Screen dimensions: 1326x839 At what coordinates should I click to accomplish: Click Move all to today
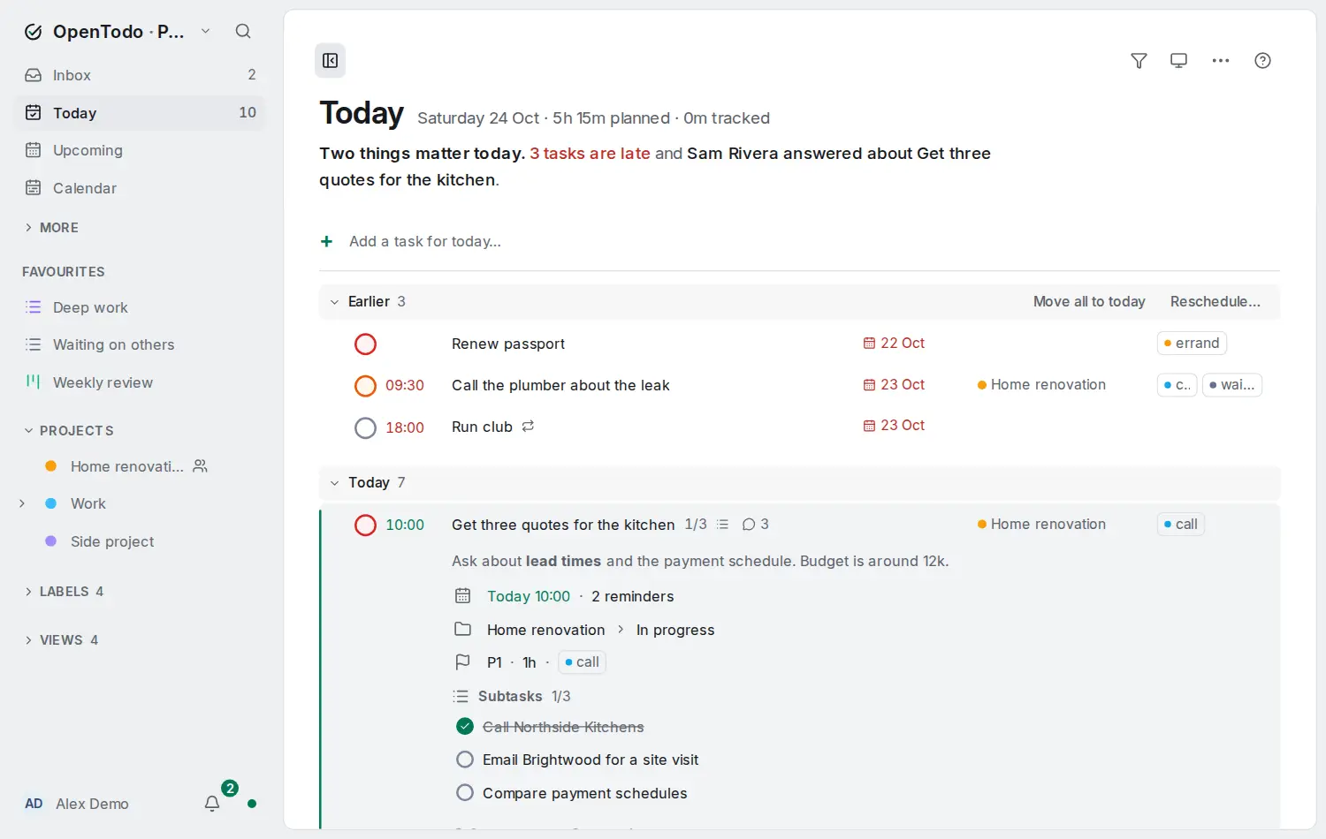click(x=1089, y=302)
